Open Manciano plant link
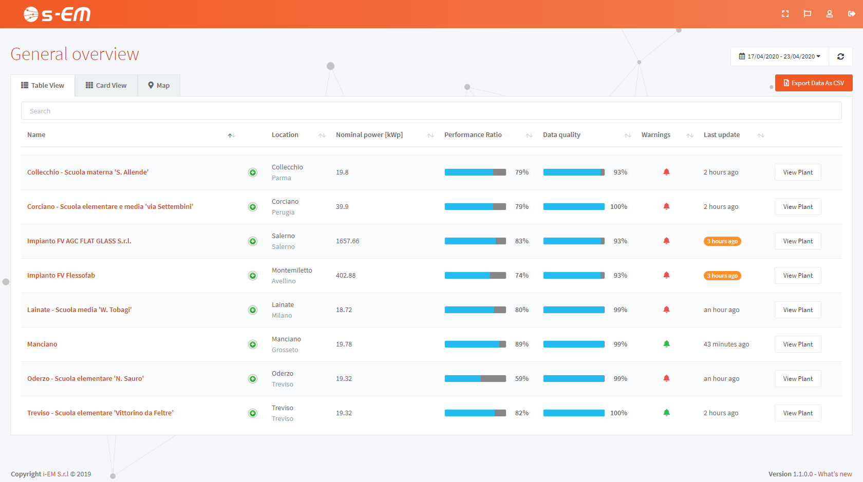Image resolution: width=863 pixels, height=482 pixels. point(42,344)
